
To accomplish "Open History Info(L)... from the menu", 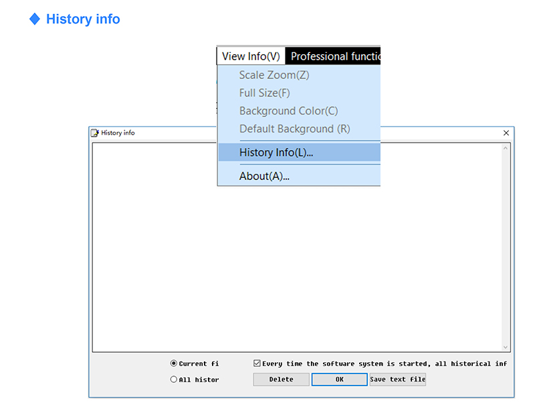I will (299, 153).
